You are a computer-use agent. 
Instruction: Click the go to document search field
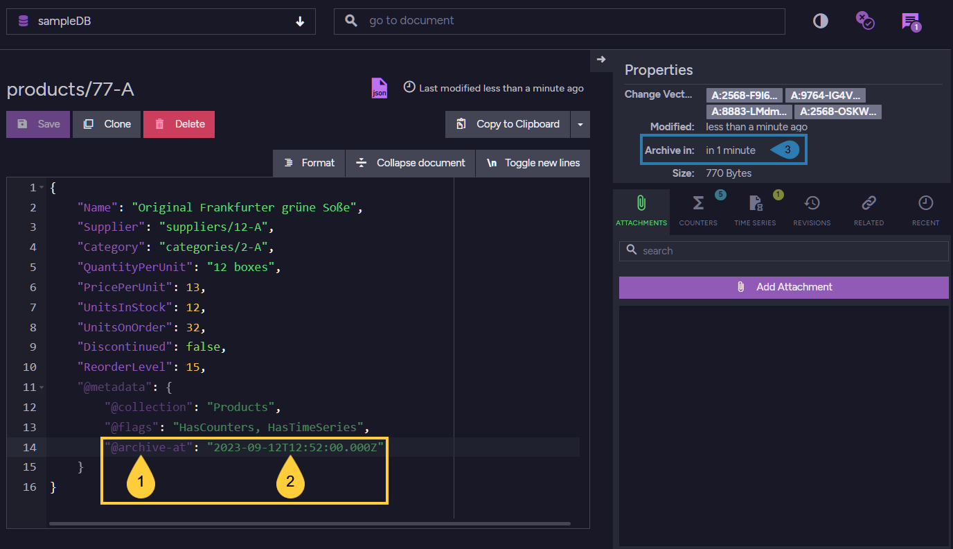(x=559, y=21)
